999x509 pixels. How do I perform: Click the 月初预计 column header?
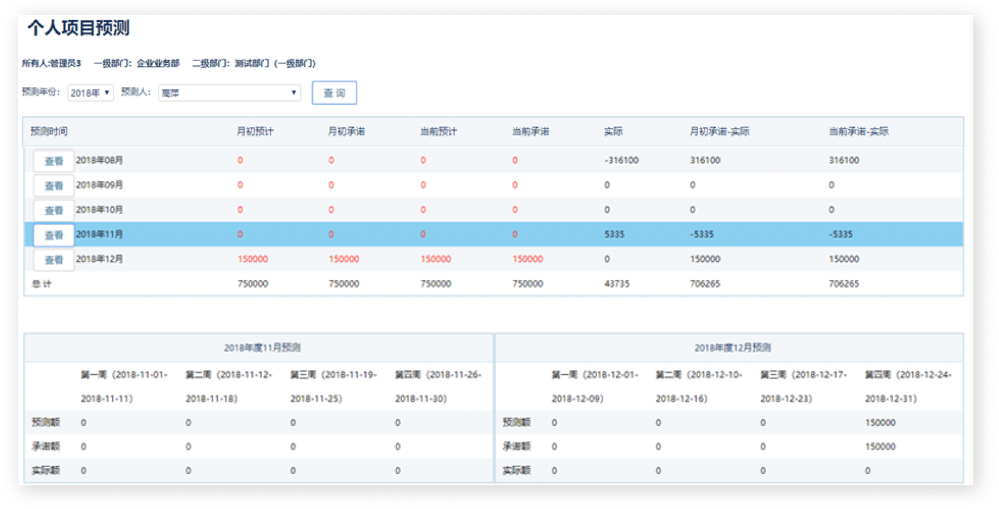[255, 132]
